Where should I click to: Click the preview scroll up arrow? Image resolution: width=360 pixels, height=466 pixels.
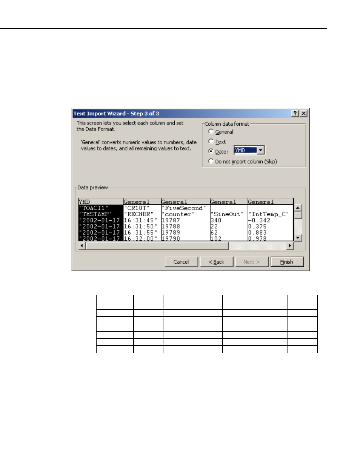pos(298,208)
